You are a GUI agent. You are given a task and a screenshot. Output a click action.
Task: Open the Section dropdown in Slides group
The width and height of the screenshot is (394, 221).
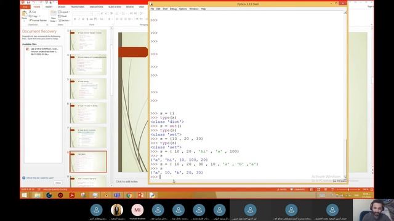point(64,20)
